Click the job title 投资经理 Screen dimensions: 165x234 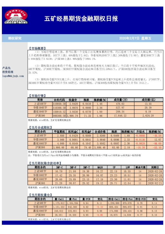7,72
